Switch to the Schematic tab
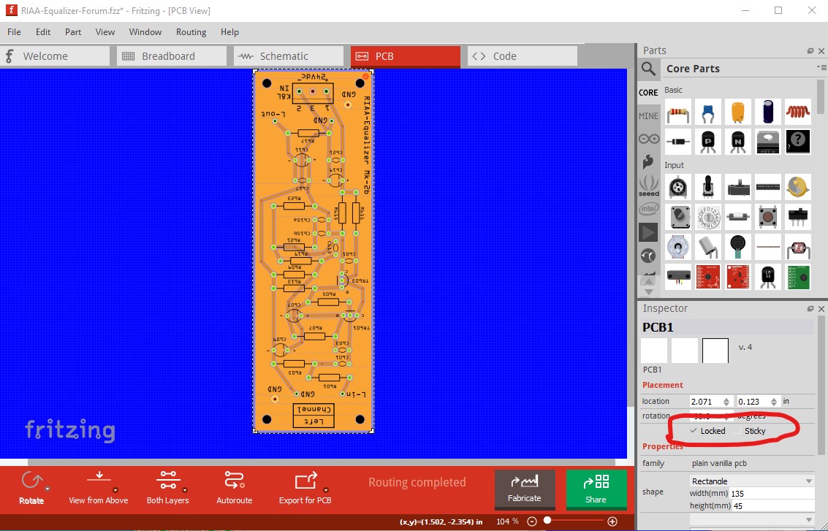Viewport: 828px width, 531px height. coord(289,56)
